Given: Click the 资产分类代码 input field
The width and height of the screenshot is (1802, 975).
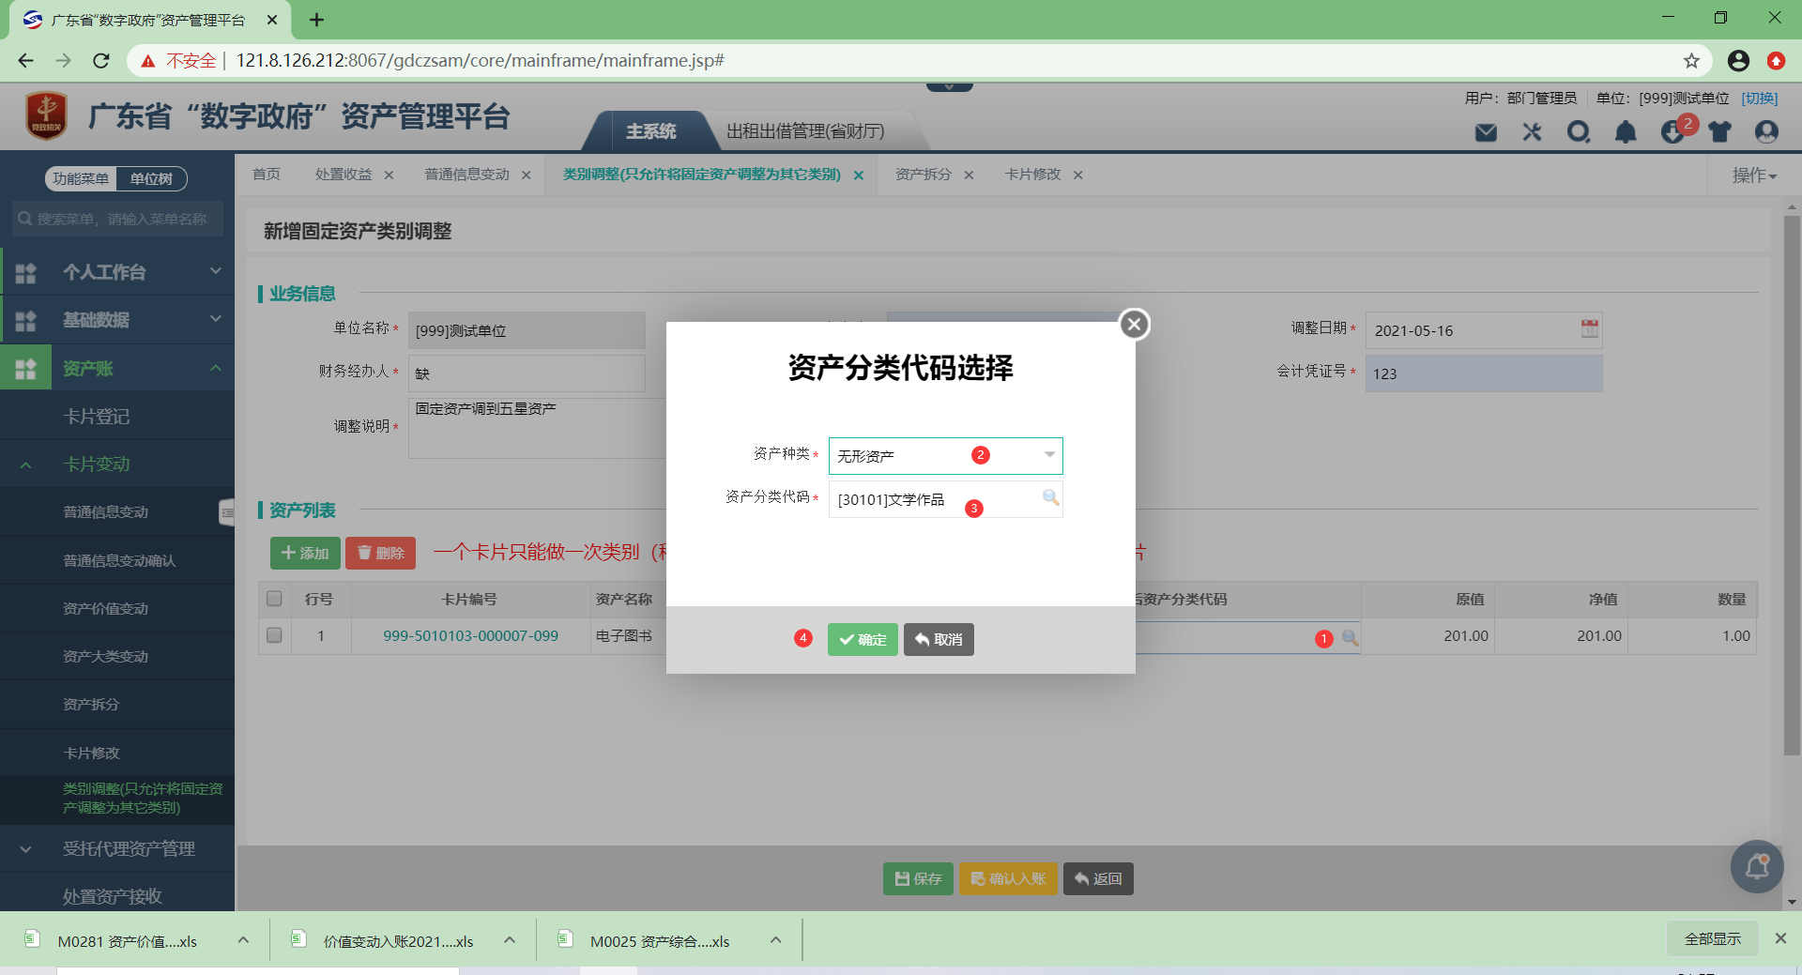Looking at the screenshot, I should 945,499.
